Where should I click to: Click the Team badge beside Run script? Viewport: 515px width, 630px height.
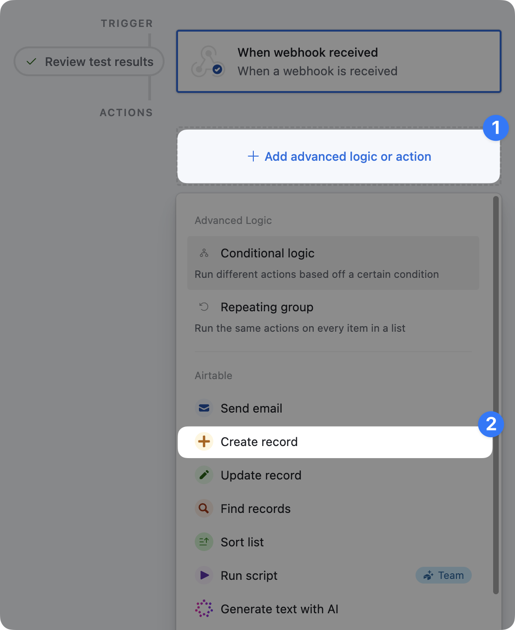[443, 575]
